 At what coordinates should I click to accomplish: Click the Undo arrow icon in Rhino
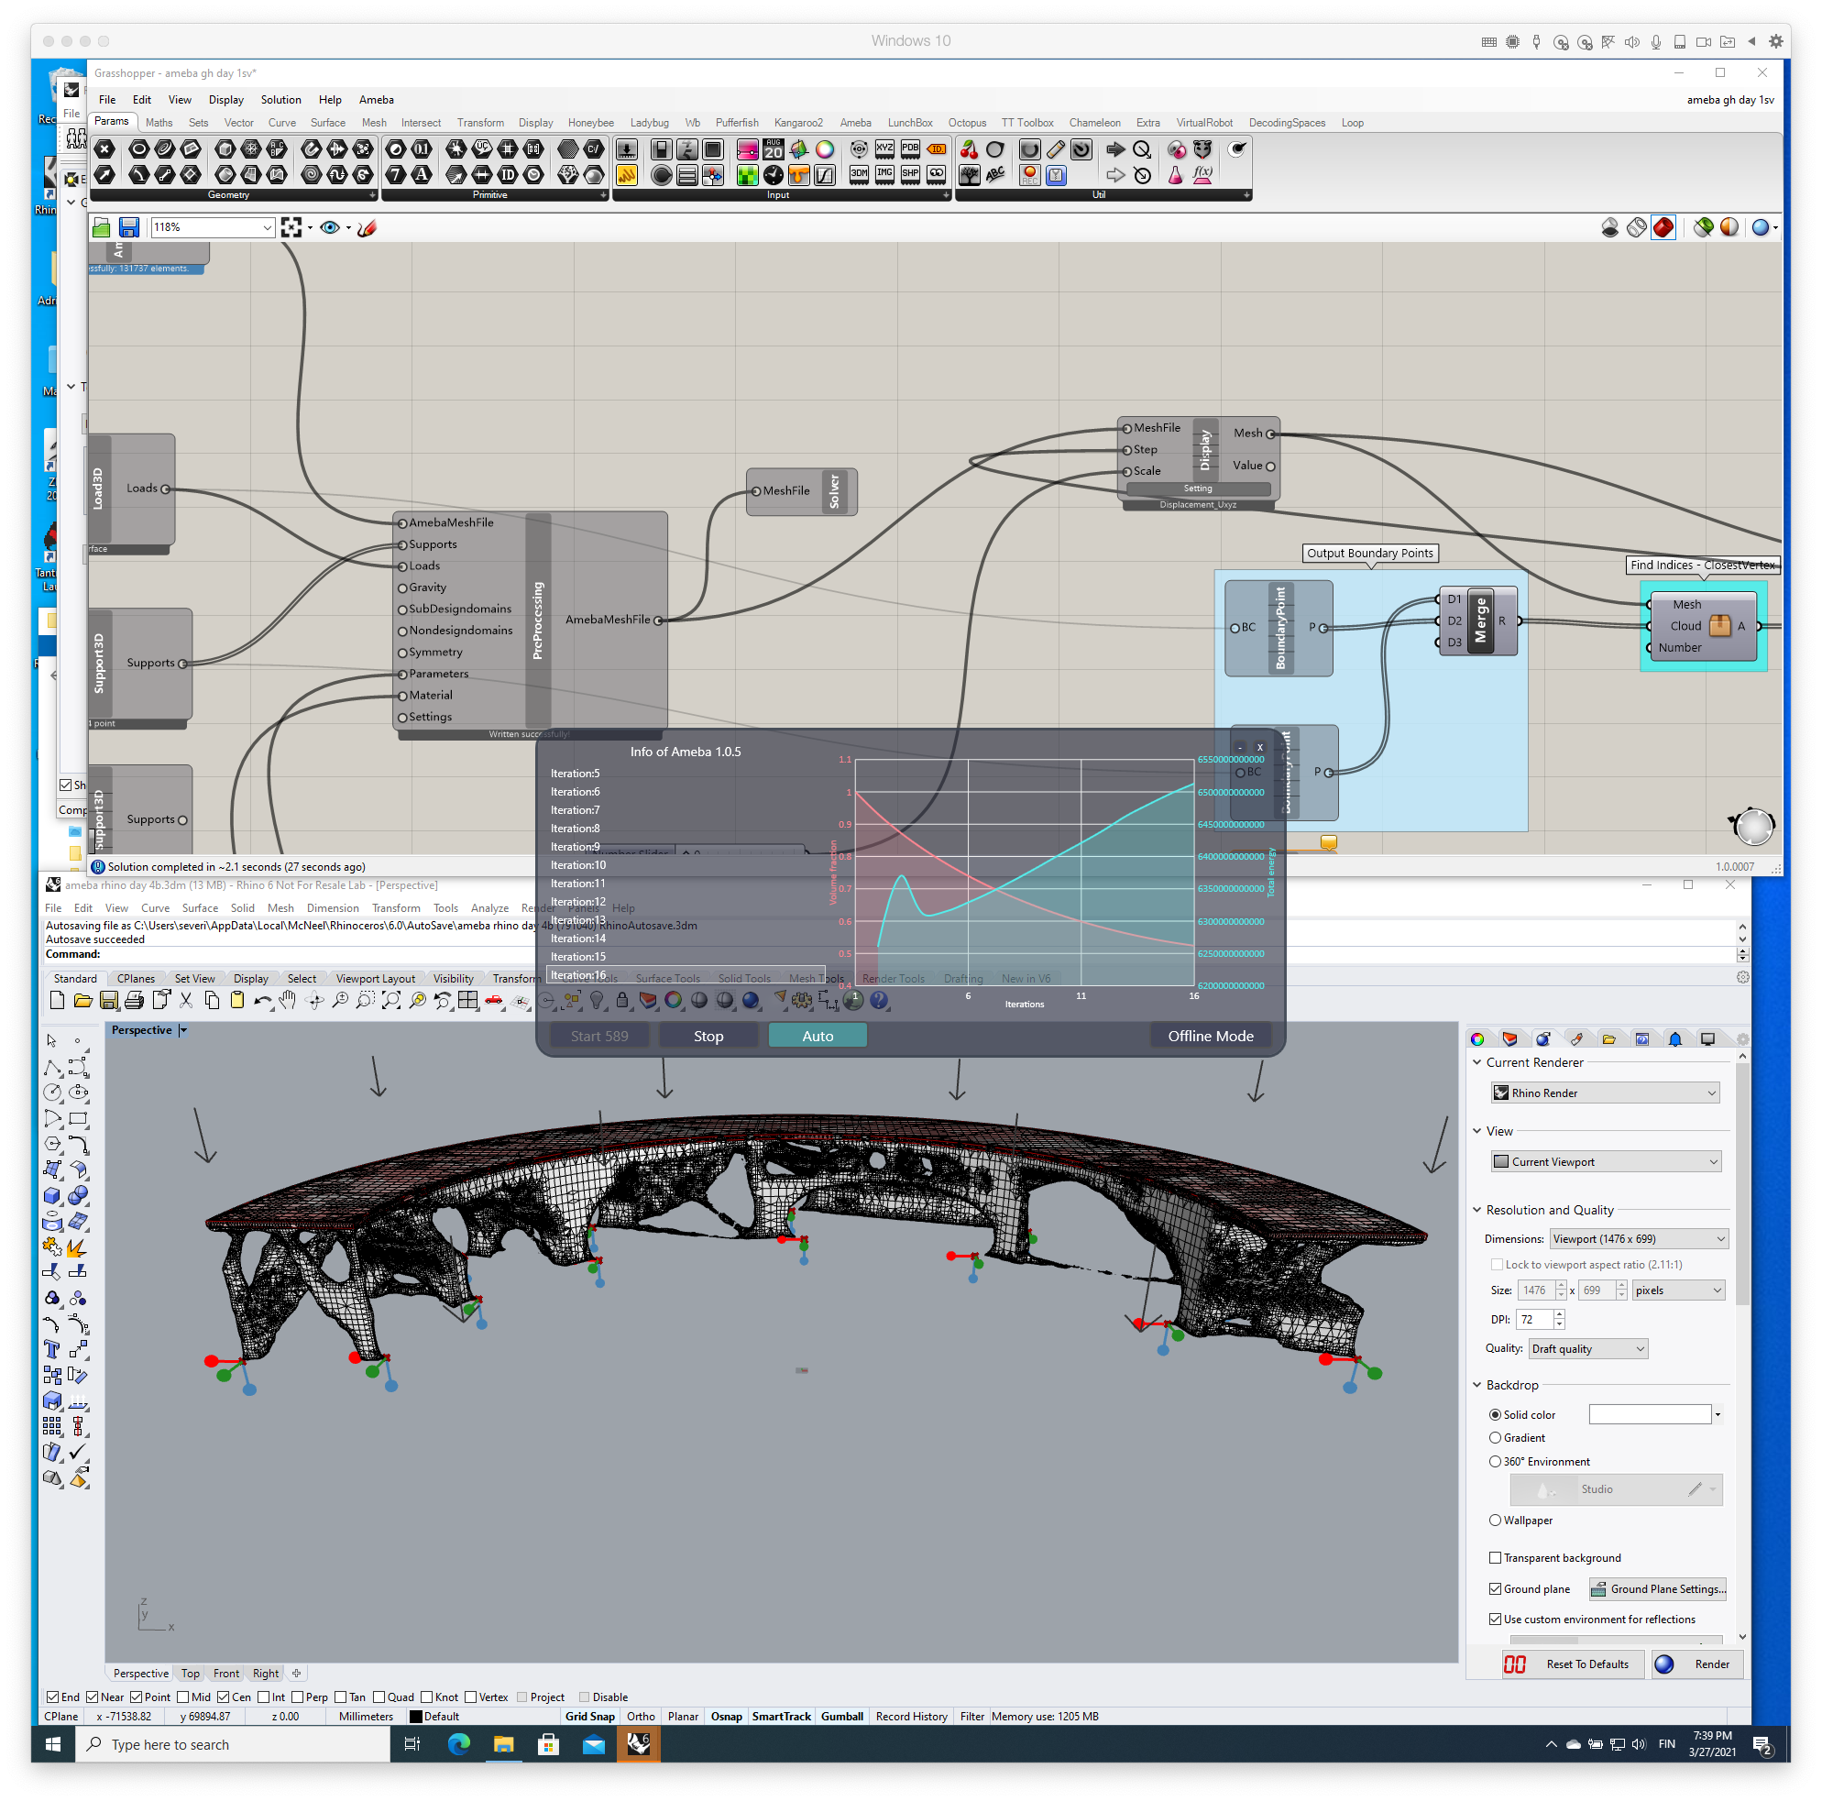[x=263, y=1001]
